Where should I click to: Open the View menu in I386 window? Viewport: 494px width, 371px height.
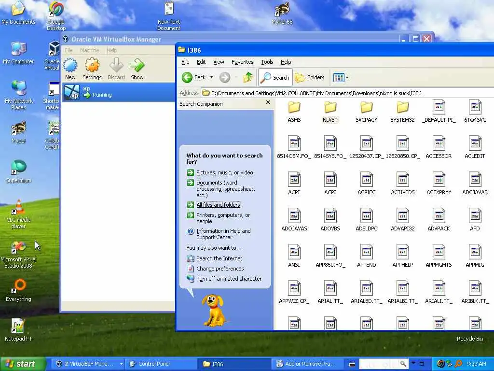coord(219,62)
